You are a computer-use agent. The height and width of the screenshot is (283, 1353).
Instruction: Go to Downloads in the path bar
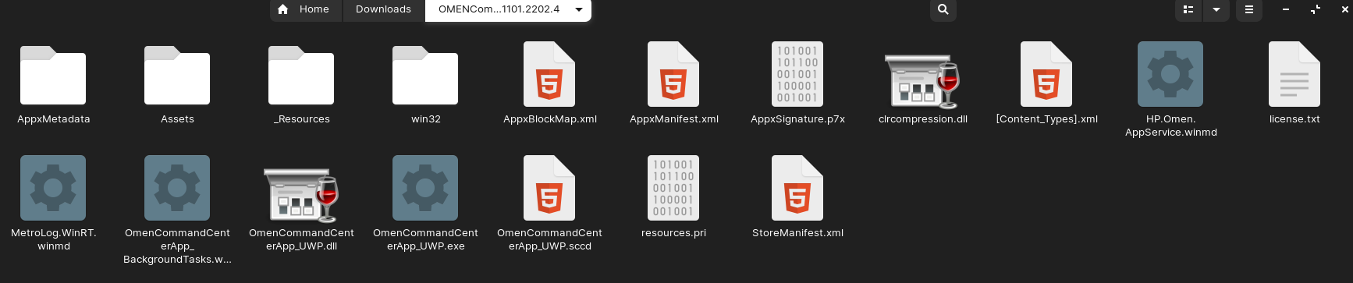[383, 9]
